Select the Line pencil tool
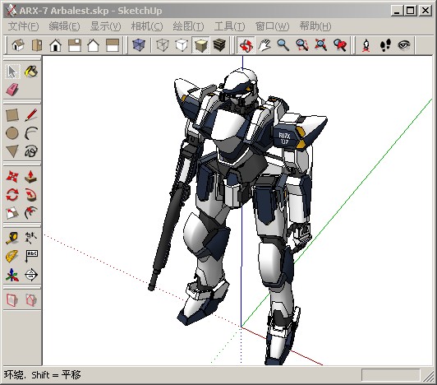Viewport: 437px width, 385px height. click(31, 114)
